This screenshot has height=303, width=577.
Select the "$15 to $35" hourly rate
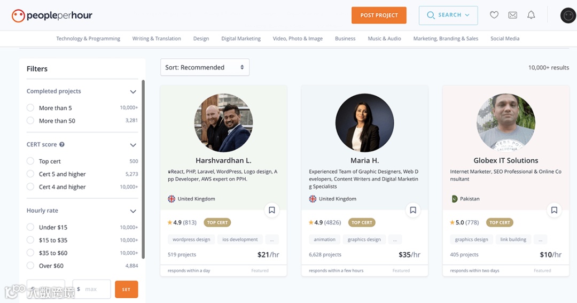[x=30, y=240]
